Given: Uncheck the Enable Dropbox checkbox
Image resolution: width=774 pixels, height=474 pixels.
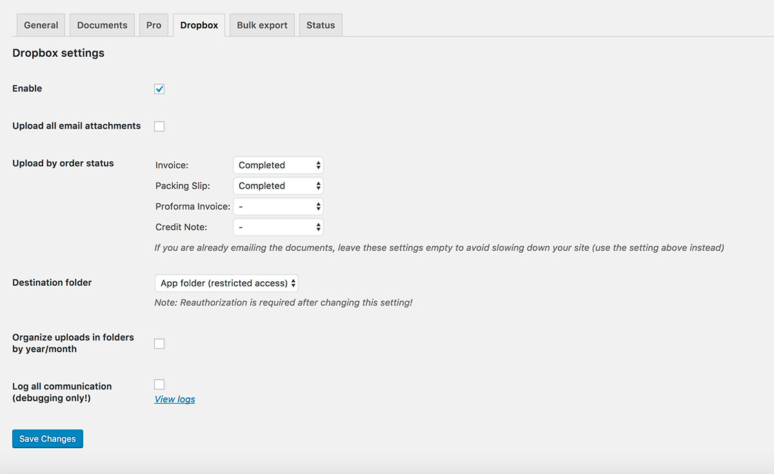Looking at the screenshot, I should click(159, 89).
